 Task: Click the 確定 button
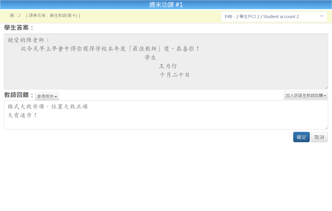(x=301, y=137)
